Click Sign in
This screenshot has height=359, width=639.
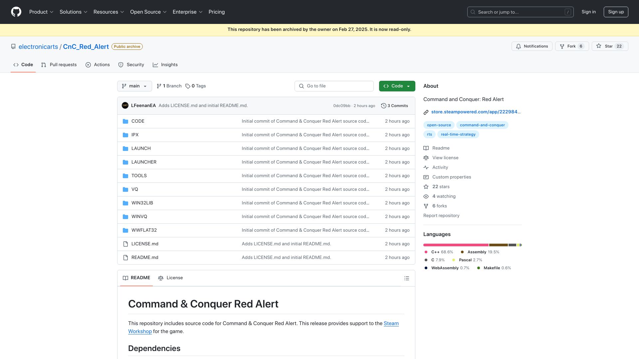click(589, 12)
